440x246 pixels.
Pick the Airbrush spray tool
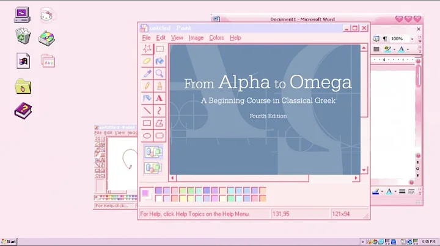[147, 98]
